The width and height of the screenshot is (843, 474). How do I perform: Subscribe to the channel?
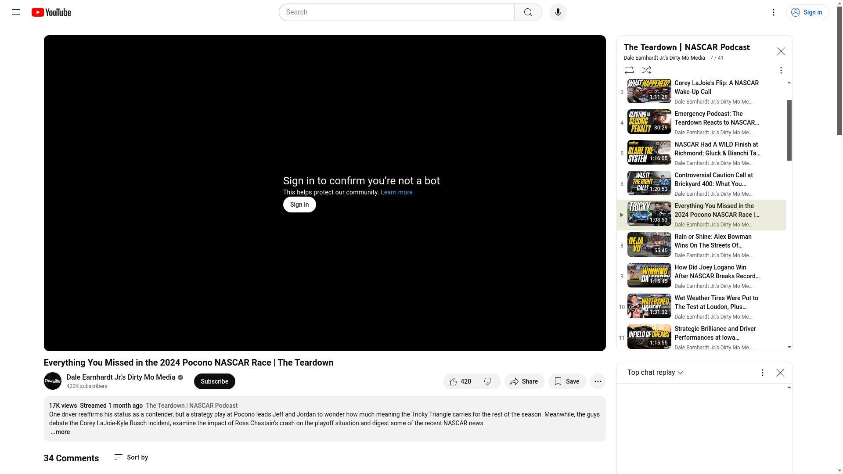214,381
